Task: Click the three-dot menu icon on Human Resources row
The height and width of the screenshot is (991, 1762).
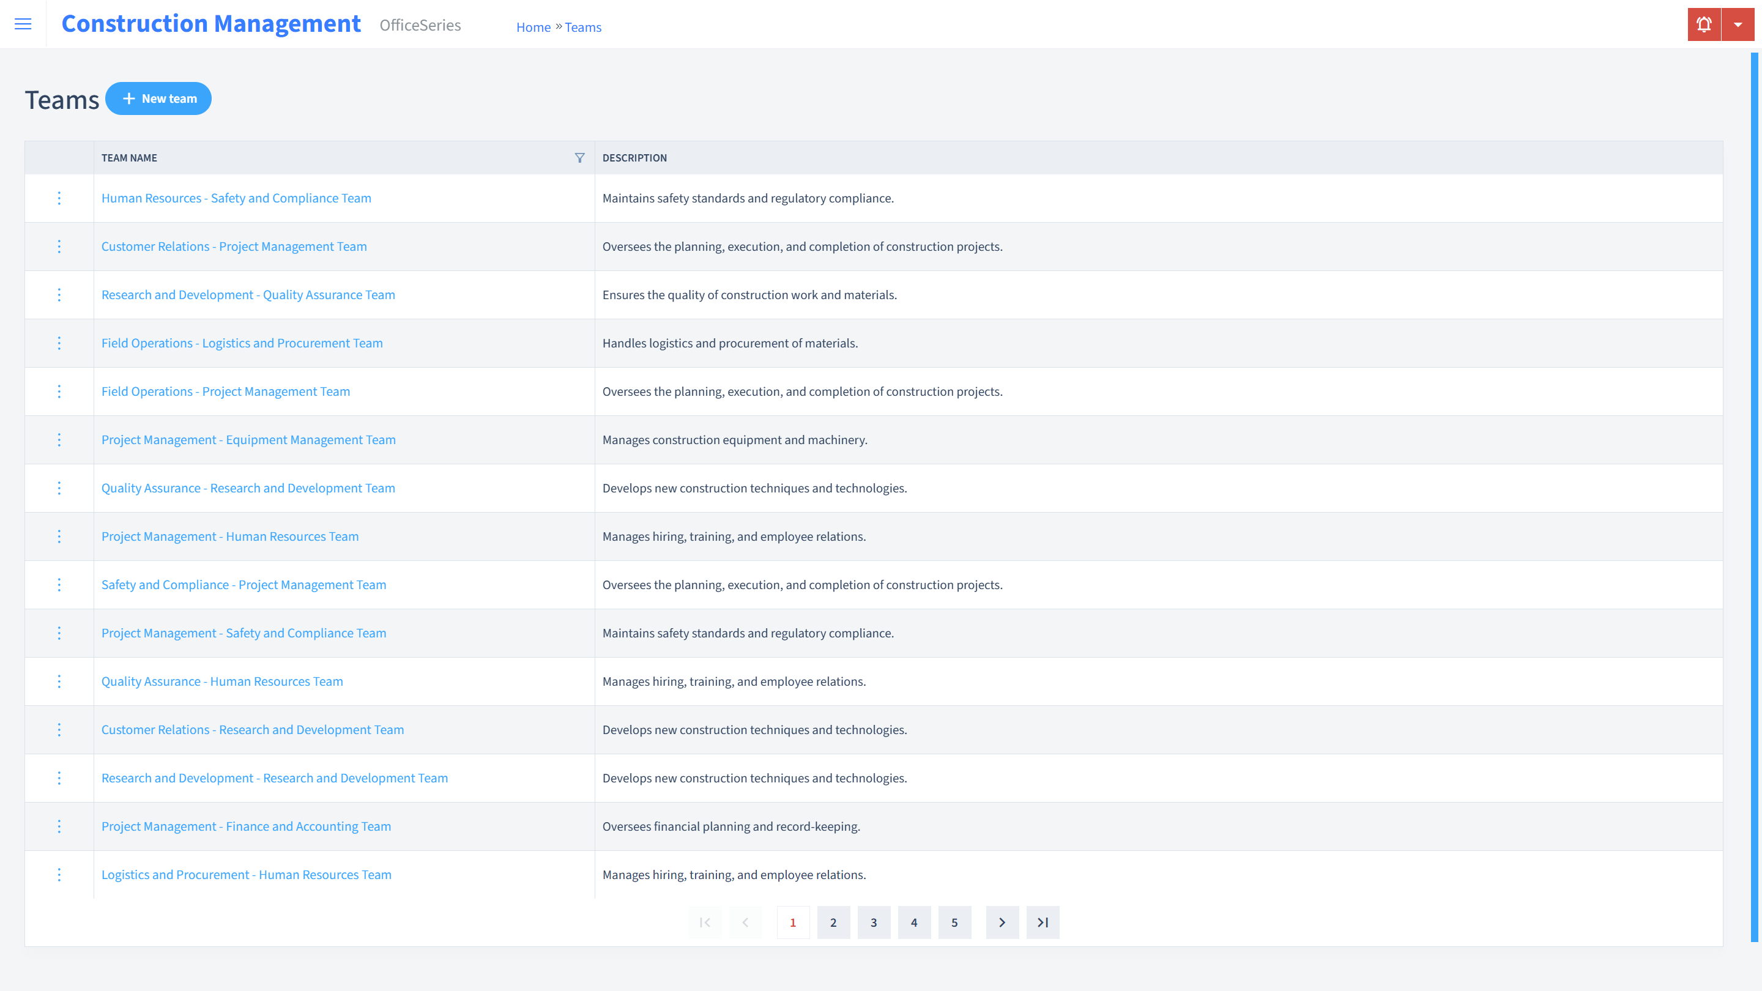Action: tap(59, 197)
